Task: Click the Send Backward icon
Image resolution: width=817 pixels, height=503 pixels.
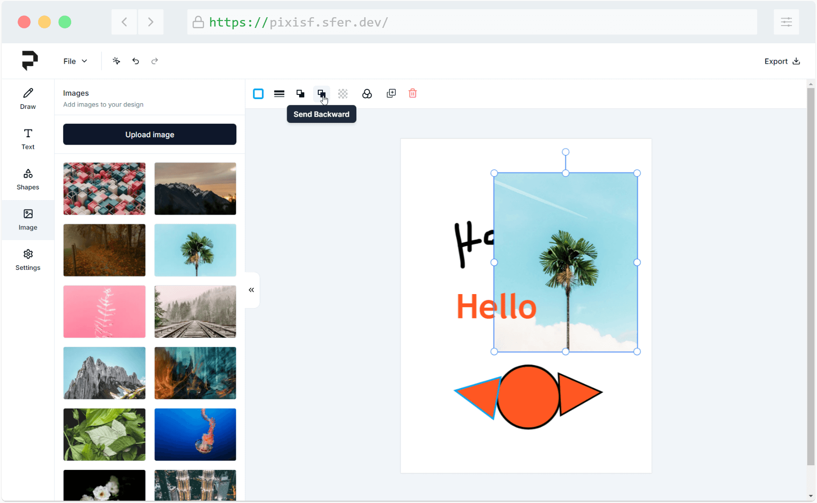Action: coord(321,94)
